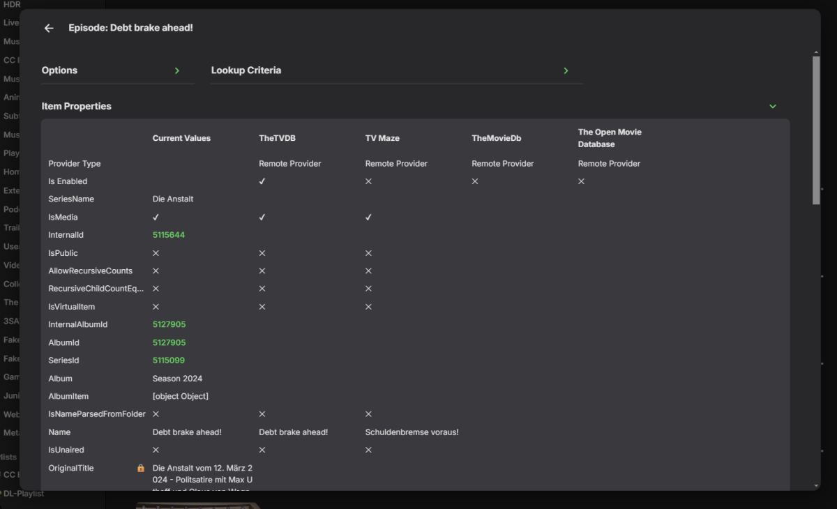Image resolution: width=837 pixels, height=509 pixels.
Task: Enable the TV Maze provider in Is Enabled row
Action: pos(368,181)
